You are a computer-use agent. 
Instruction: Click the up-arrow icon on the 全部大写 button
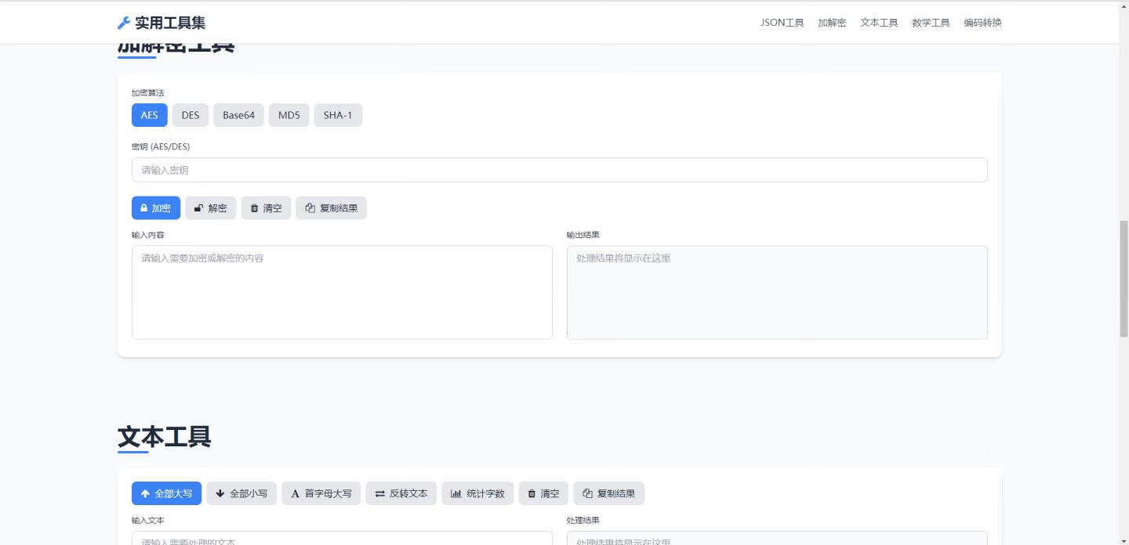tap(144, 493)
